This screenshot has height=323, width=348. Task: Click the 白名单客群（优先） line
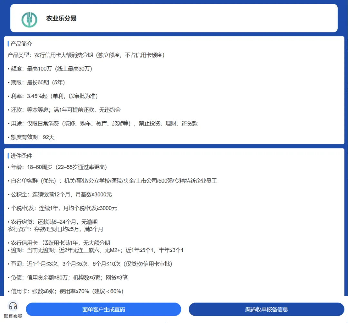click(x=112, y=181)
